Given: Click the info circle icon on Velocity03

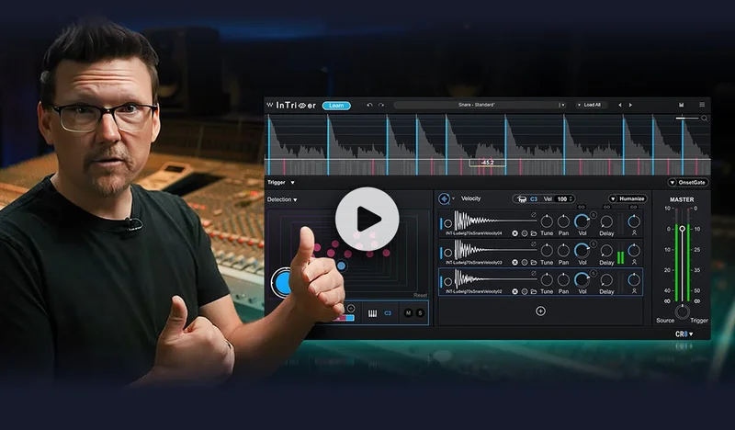Looking at the screenshot, I should (525, 263).
